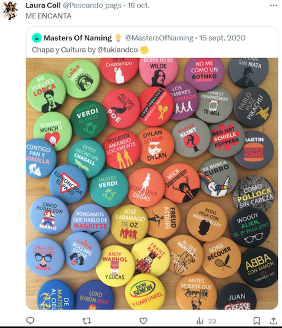Click the ME ENCANTA tweet text

click(49, 16)
